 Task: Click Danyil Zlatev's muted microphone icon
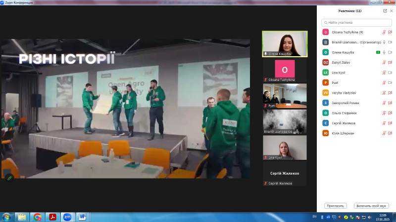384,62
